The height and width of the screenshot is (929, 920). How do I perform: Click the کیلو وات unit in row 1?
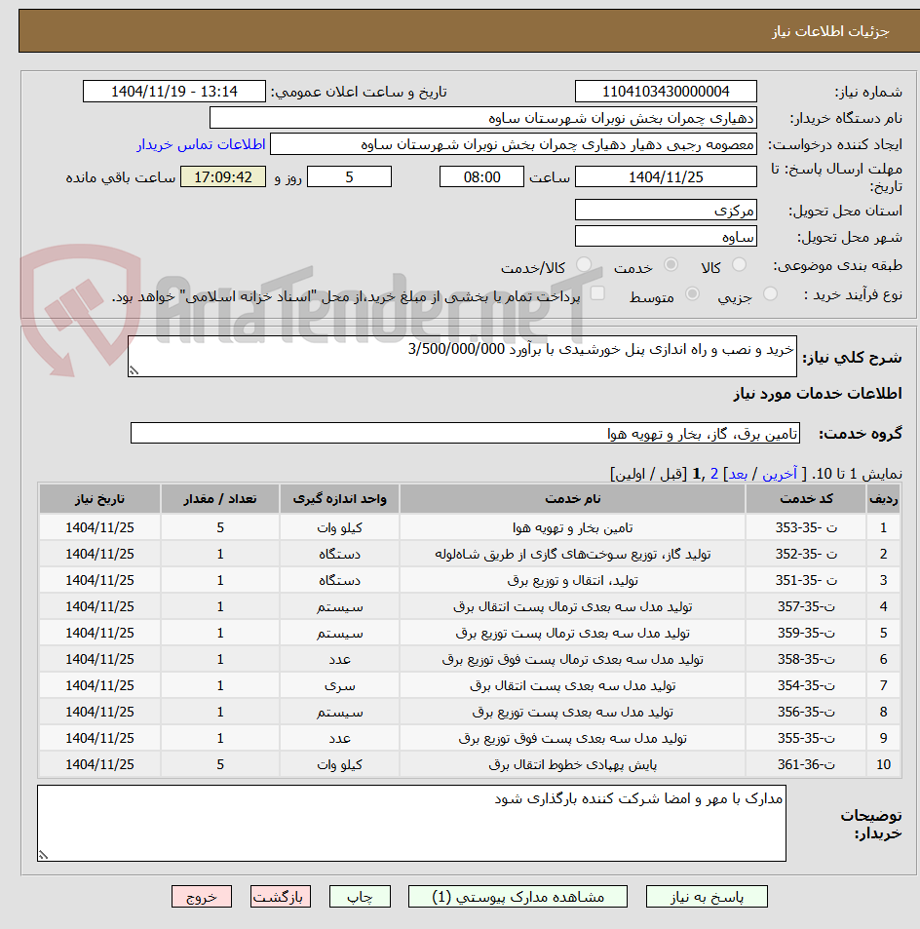click(339, 527)
